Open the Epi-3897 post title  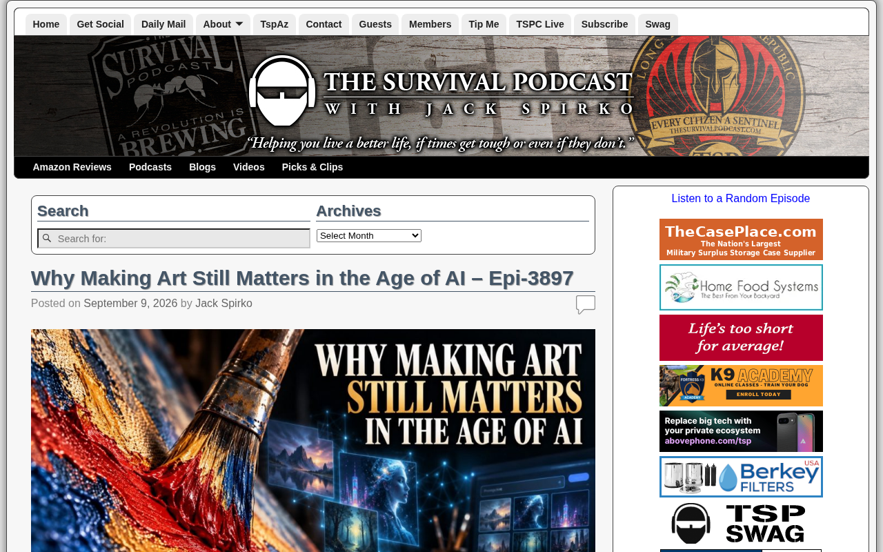[302, 278]
